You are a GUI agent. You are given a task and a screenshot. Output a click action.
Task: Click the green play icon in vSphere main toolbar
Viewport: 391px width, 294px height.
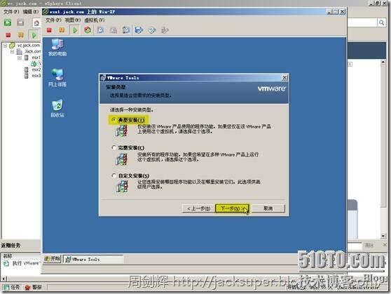(34, 35)
